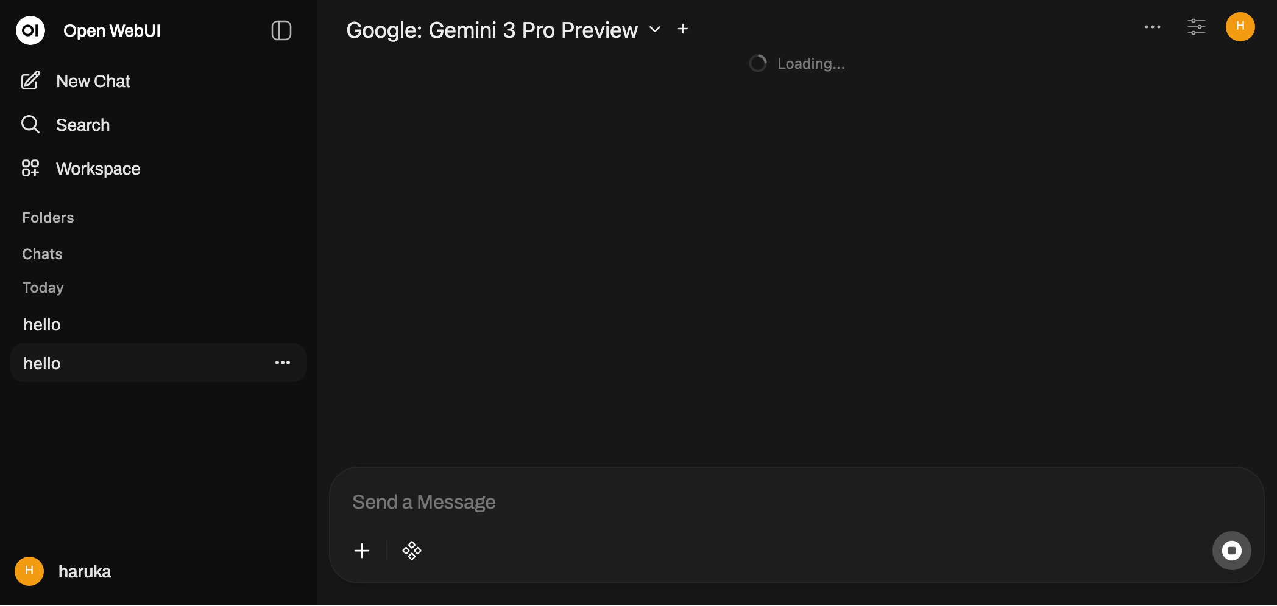Add another model with the plus icon
This screenshot has height=606, width=1277.
coord(683,29)
